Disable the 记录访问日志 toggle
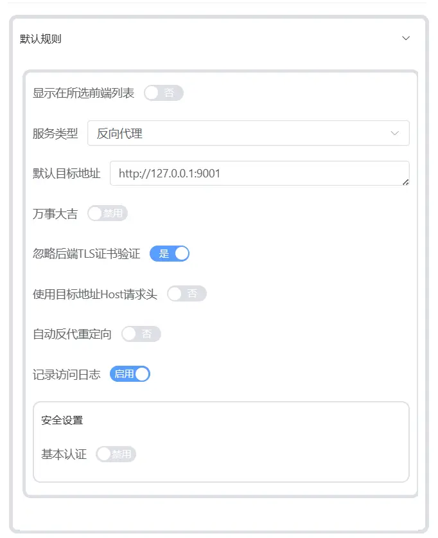Viewport: 438px width, 538px height. click(130, 374)
